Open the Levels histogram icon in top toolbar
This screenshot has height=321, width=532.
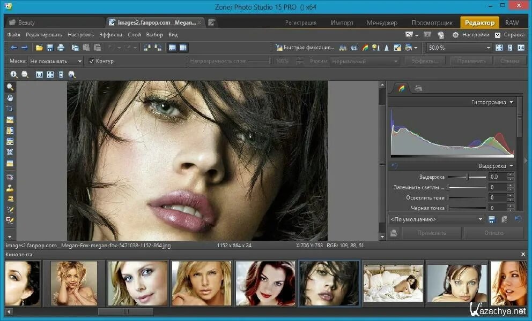click(x=343, y=48)
